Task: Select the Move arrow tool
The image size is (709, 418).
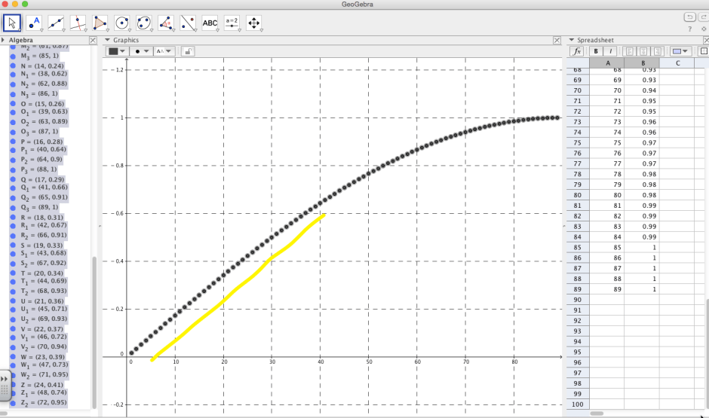Action: point(13,23)
